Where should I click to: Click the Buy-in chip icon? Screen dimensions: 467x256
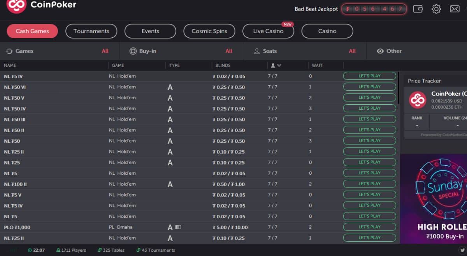tap(133, 51)
